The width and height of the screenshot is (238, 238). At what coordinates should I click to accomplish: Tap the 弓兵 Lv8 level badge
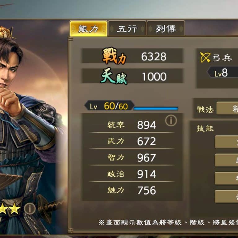click(223, 73)
